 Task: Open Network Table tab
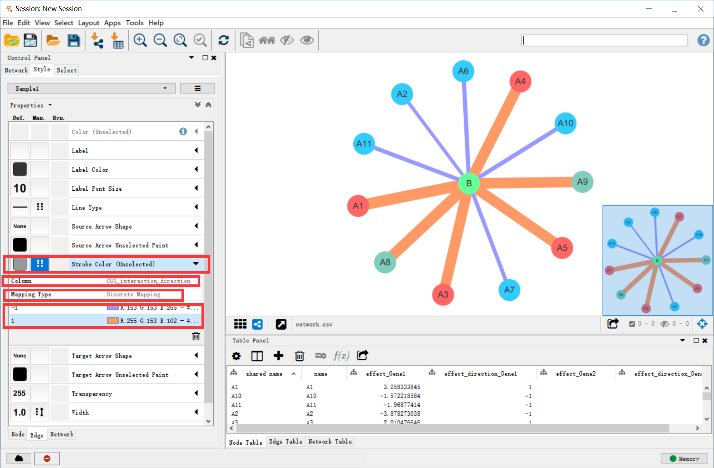330,441
